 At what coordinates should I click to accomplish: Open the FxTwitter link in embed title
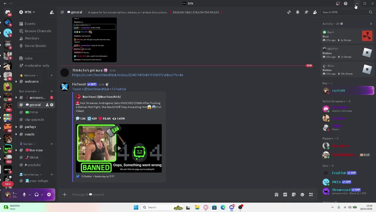click(x=119, y=89)
